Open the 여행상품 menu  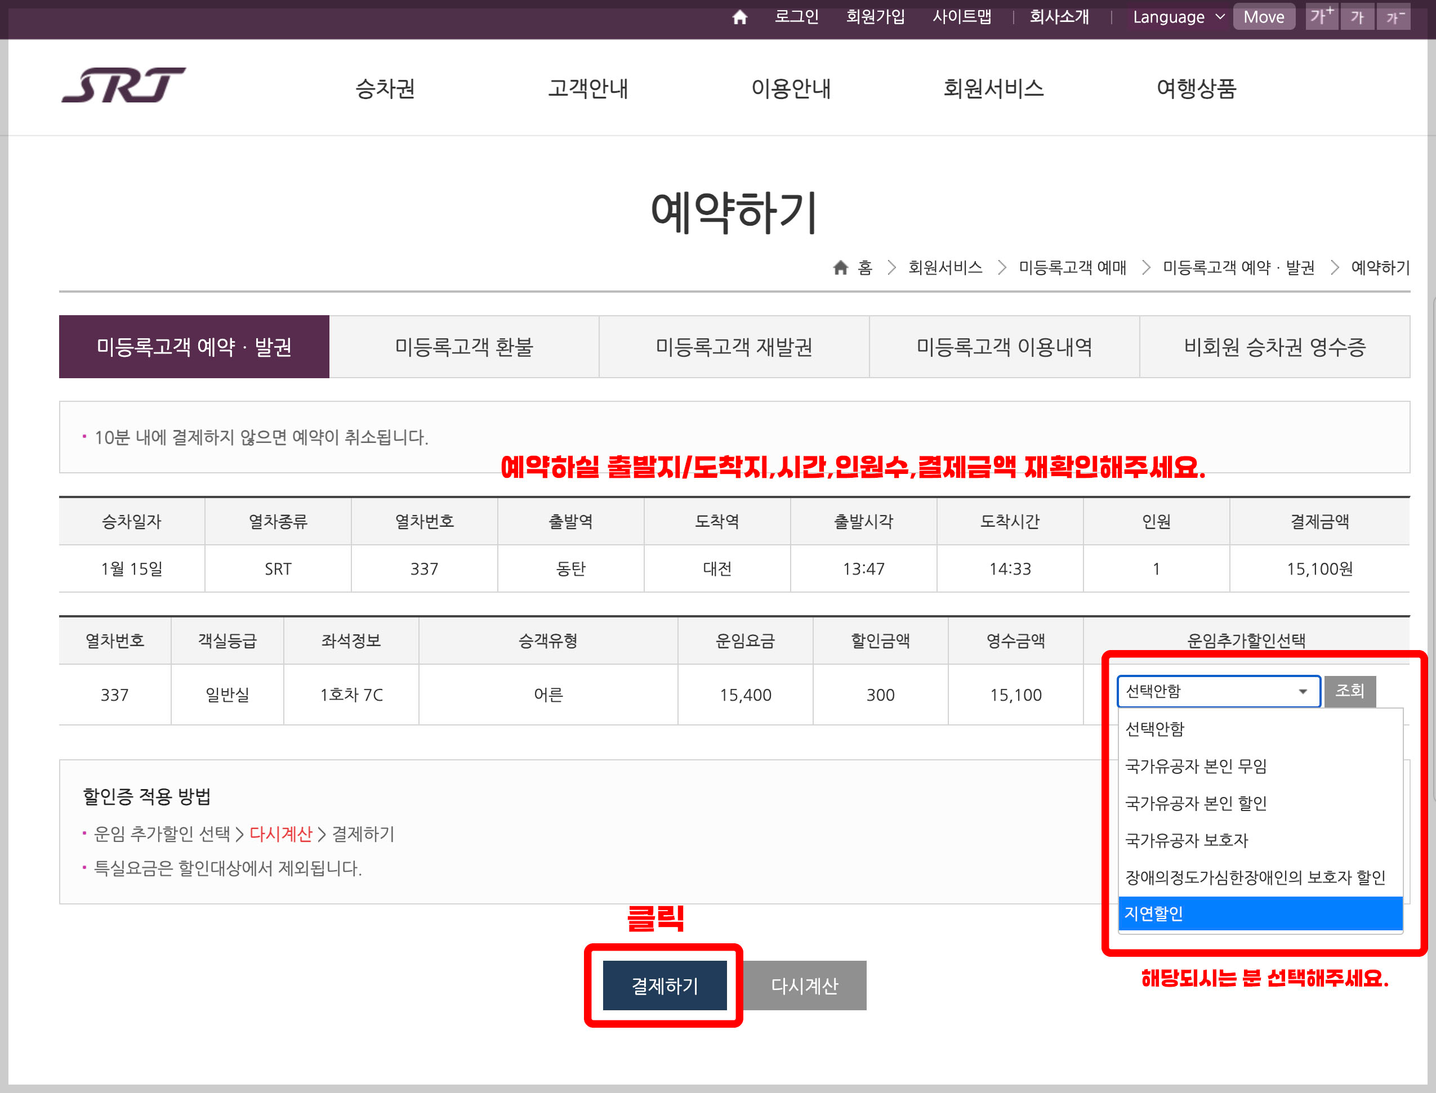1197,88
